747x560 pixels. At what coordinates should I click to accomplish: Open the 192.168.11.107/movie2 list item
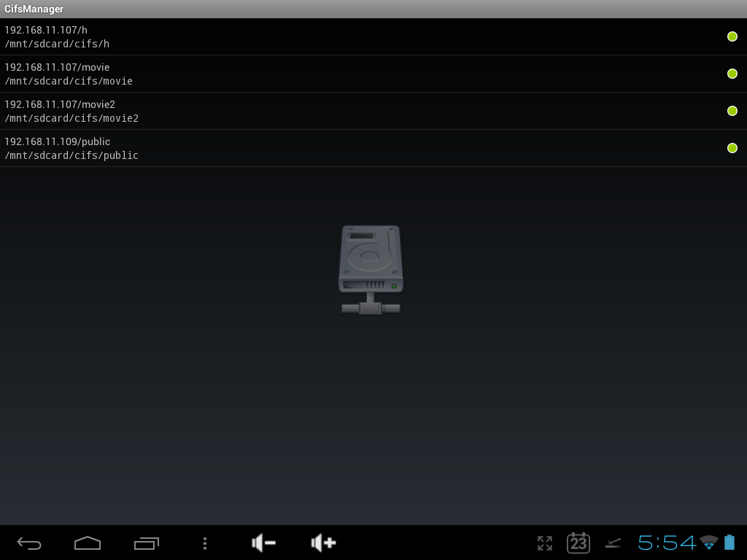(x=292, y=111)
